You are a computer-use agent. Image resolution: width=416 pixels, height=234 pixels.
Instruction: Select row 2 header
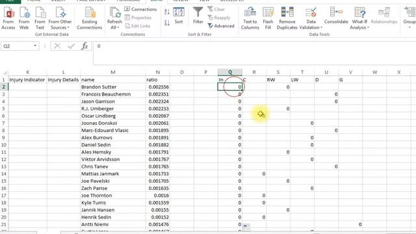pos(4,86)
